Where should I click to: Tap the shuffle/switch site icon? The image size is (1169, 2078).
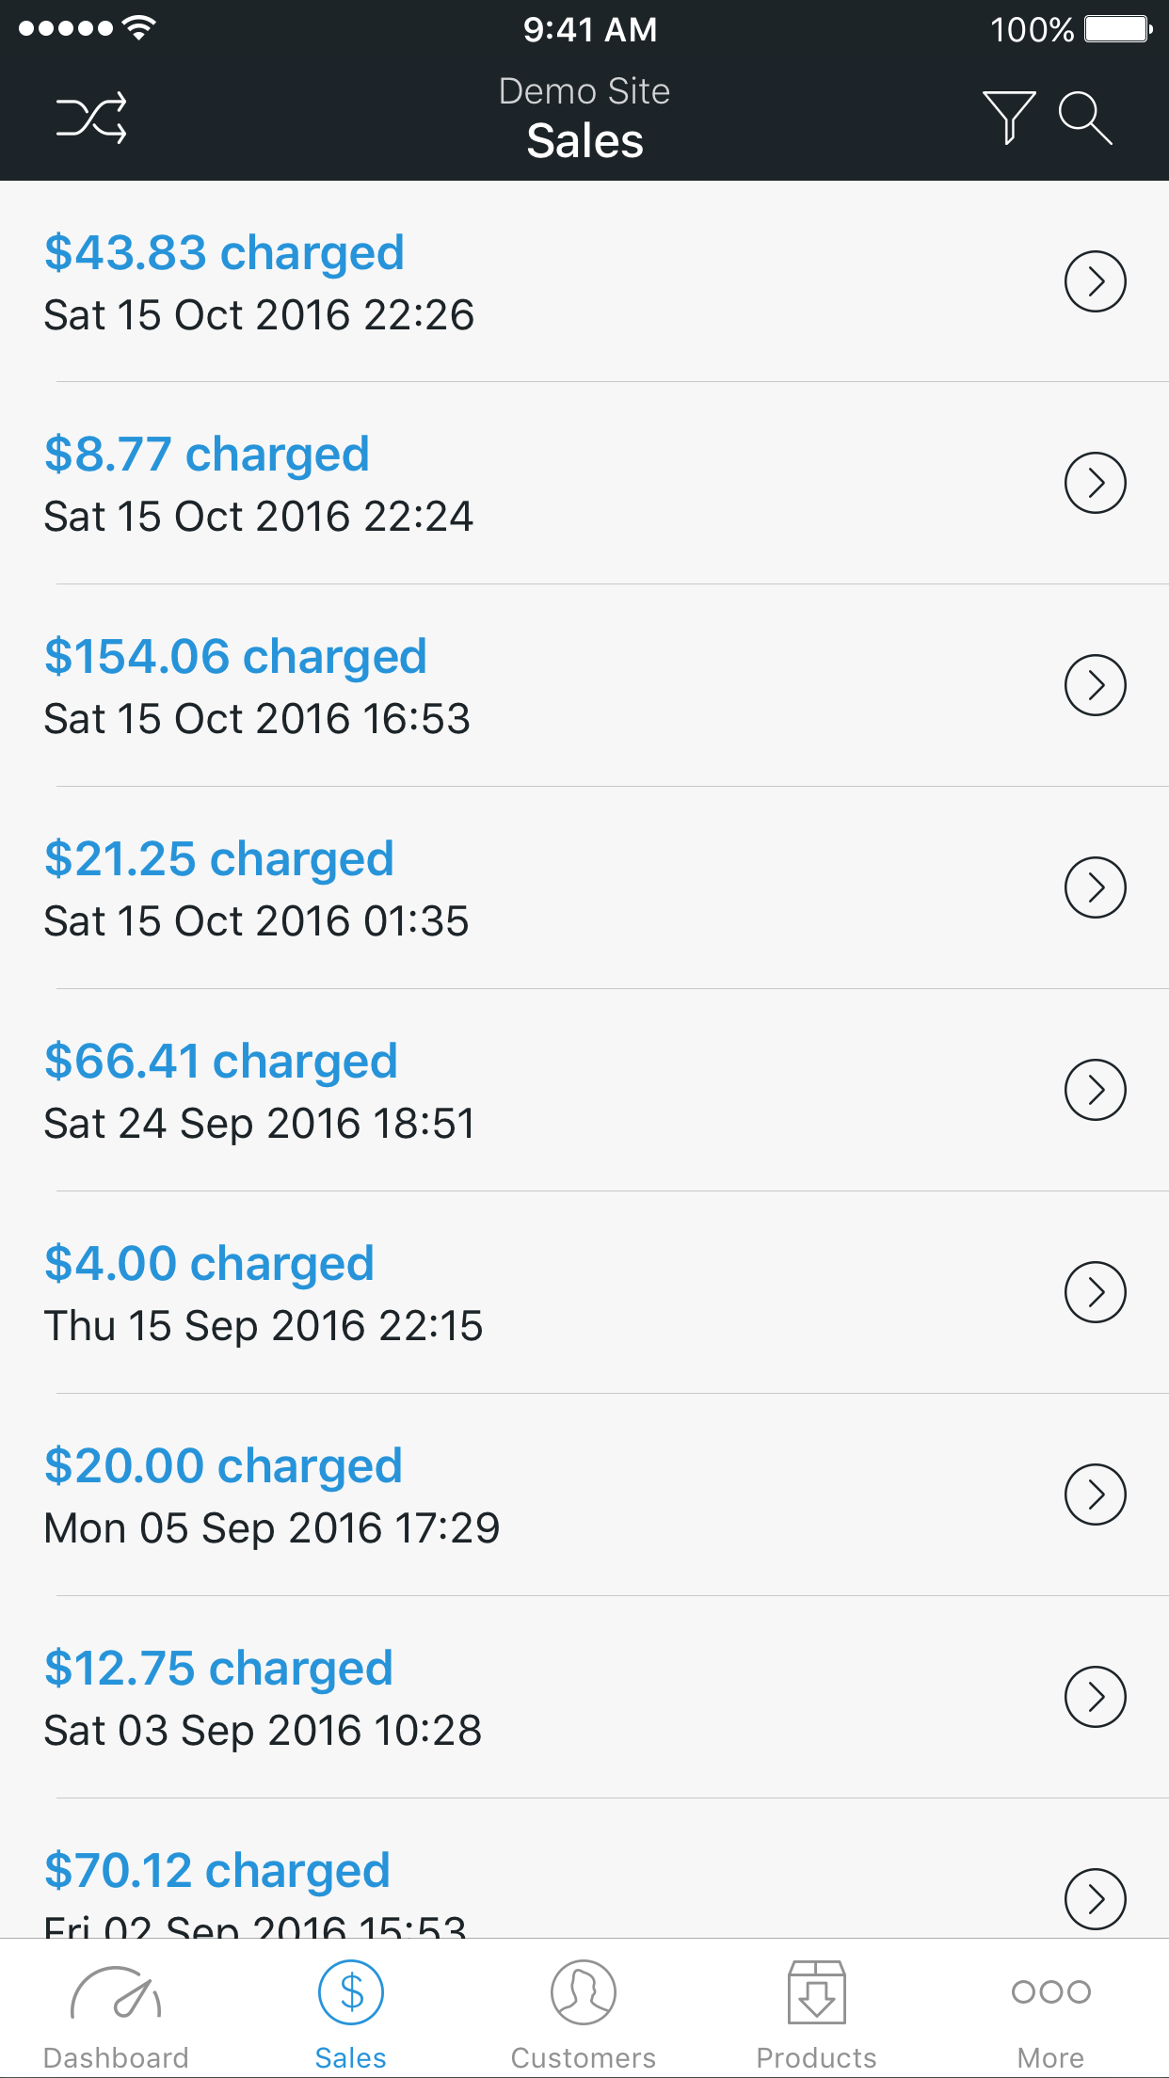[91, 119]
